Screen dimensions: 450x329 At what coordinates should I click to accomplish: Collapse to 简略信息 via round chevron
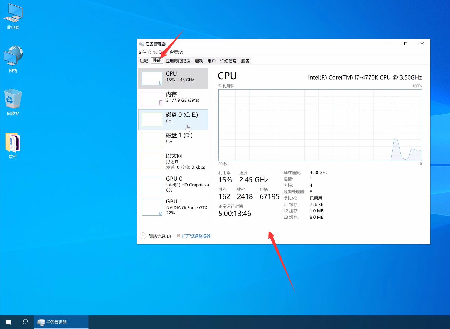pyautogui.click(x=143, y=236)
